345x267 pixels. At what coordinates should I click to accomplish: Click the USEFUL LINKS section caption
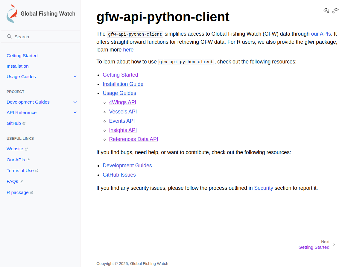(x=20, y=139)
